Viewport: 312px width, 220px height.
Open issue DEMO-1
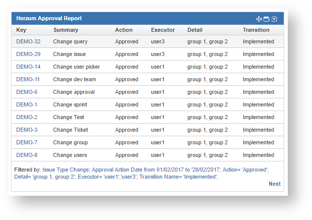tap(27, 104)
